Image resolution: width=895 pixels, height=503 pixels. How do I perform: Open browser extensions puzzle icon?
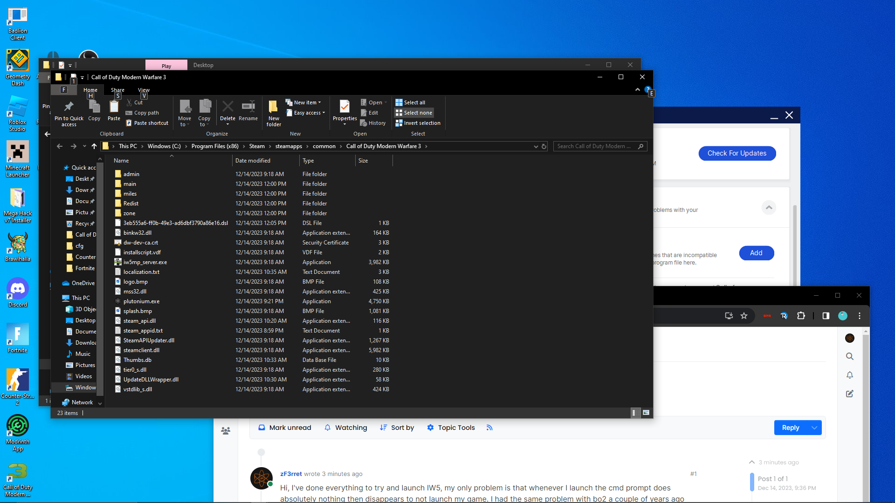801,316
